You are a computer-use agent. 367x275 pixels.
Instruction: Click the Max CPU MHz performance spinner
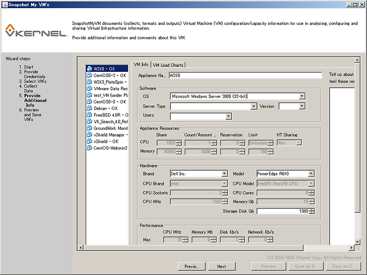(x=176, y=240)
